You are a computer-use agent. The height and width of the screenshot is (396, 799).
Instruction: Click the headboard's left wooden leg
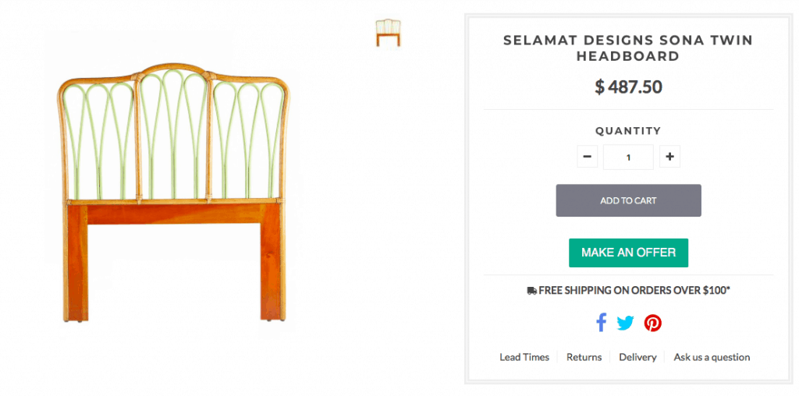pyautogui.click(x=76, y=265)
